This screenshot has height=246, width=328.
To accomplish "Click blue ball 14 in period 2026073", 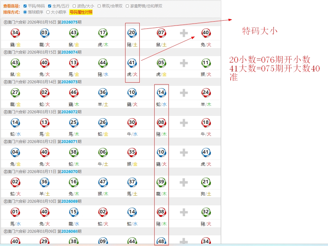I will (x=161, y=93).
